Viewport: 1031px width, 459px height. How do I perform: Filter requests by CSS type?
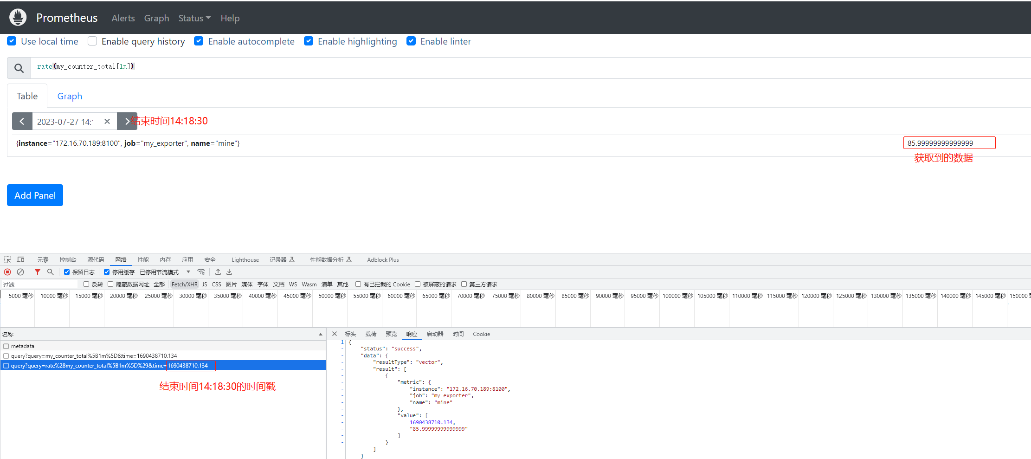click(x=217, y=284)
